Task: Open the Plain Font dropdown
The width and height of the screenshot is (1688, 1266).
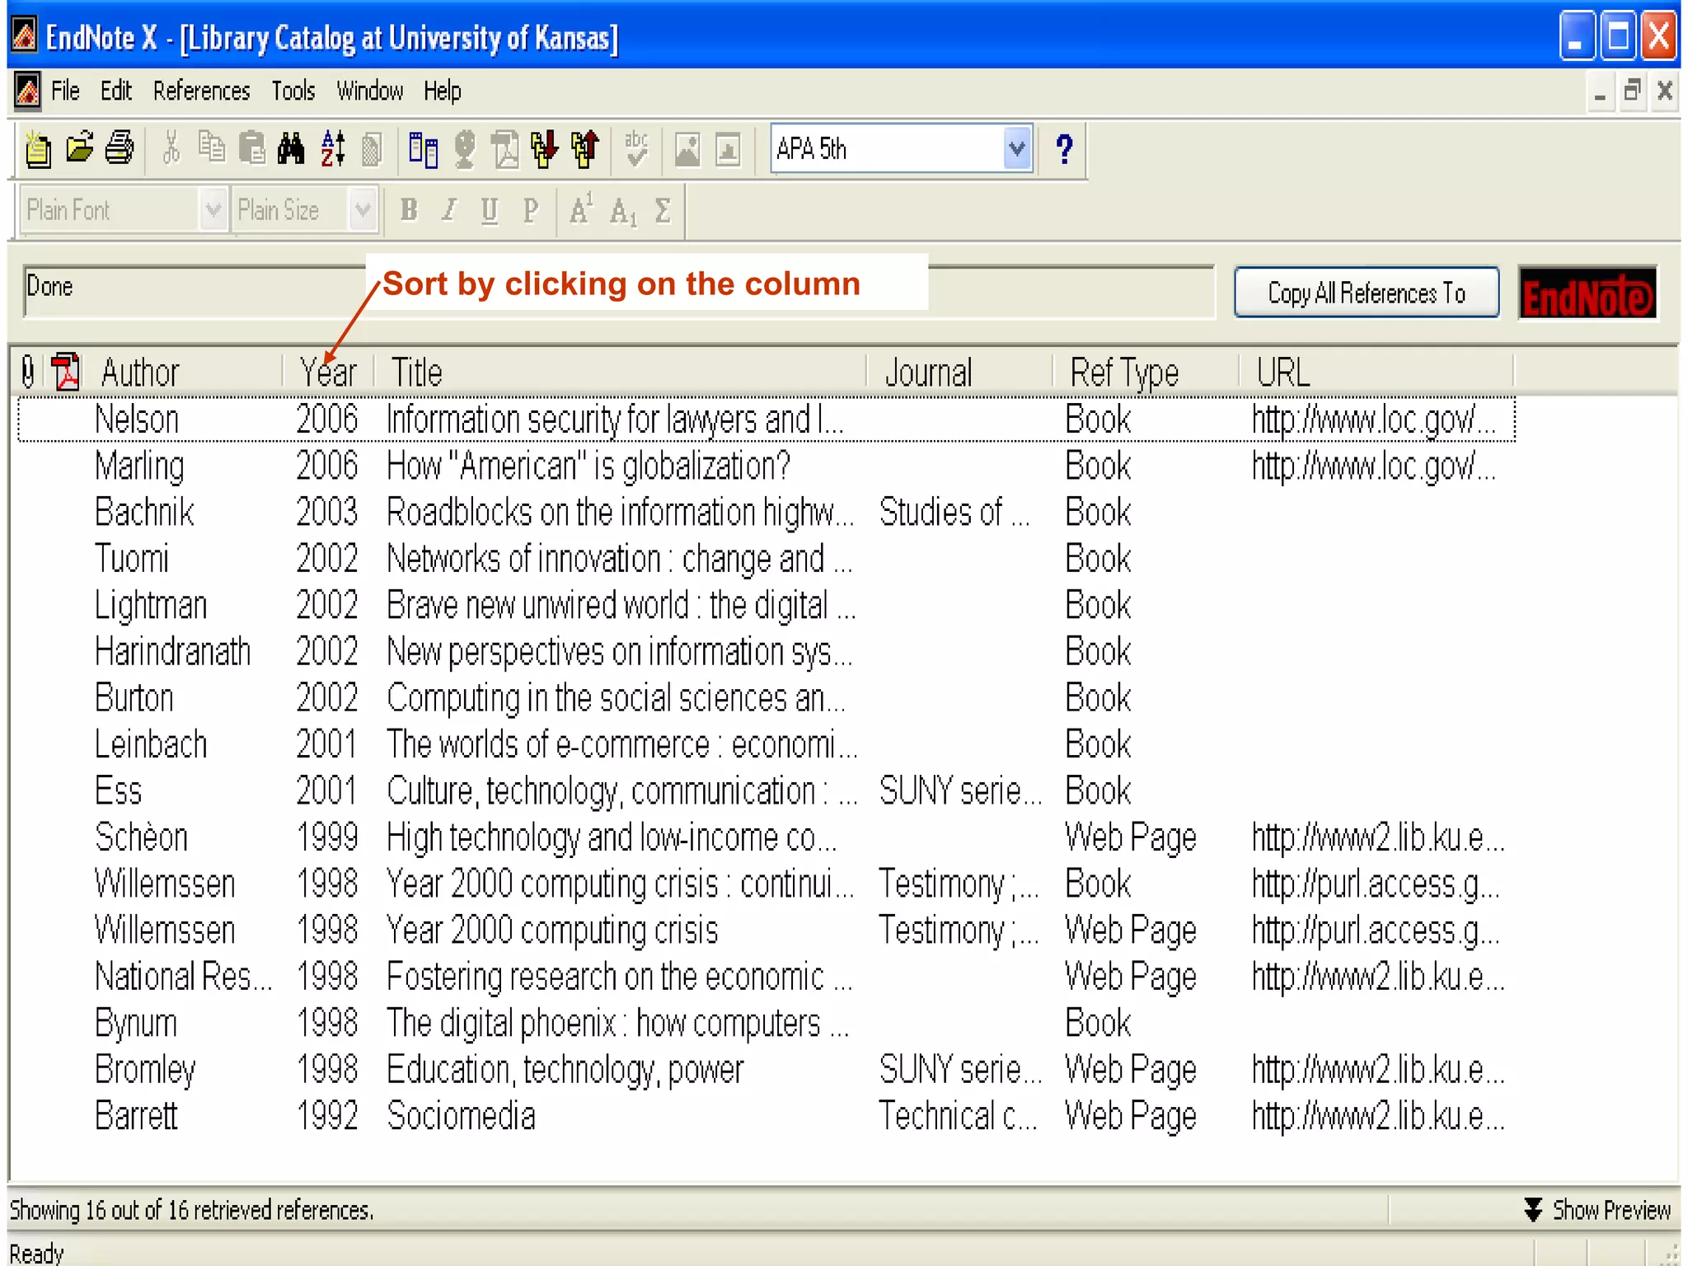Action: 213,209
